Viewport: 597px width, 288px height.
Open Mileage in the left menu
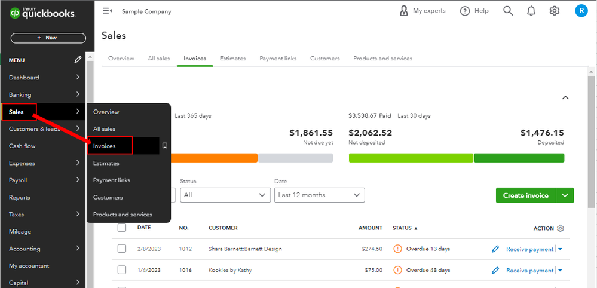tap(20, 232)
